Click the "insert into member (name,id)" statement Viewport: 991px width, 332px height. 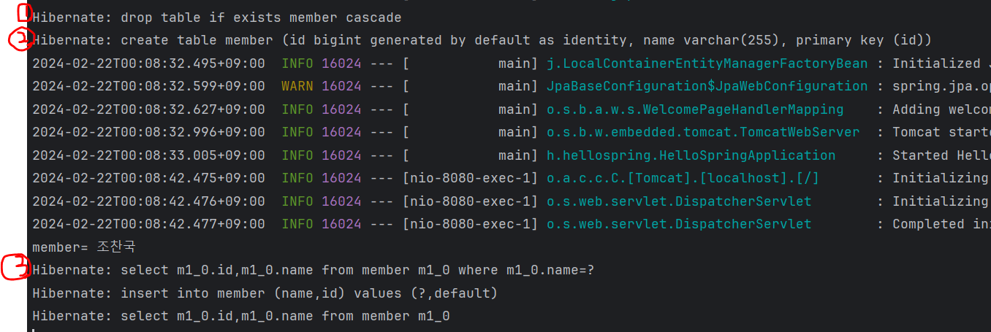(x=265, y=293)
